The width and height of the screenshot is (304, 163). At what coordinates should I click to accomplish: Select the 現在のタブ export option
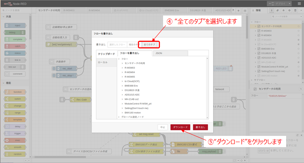(134, 45)
